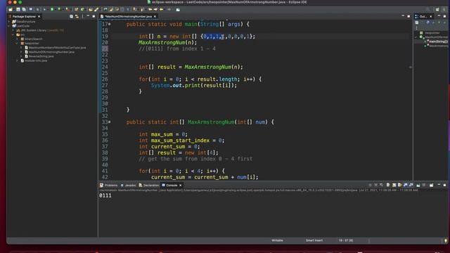This screenshot has width=450, height=253.
Task: Click the Previous Annotation toolbar icon
Action: tap(142, 9)
